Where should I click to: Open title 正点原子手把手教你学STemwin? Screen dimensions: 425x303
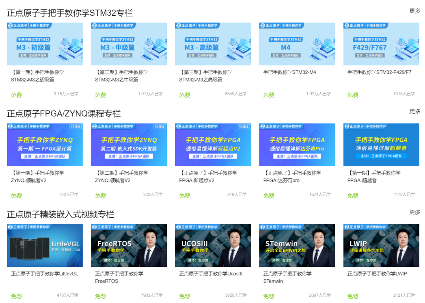tap(287, 277)
